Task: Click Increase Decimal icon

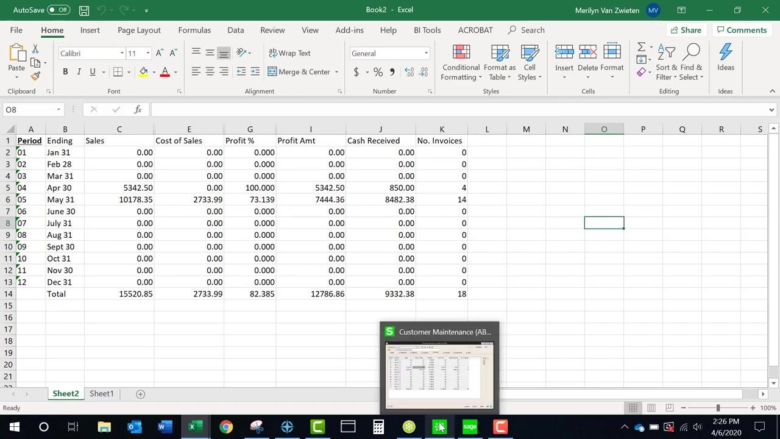Action: pos(409,72)
